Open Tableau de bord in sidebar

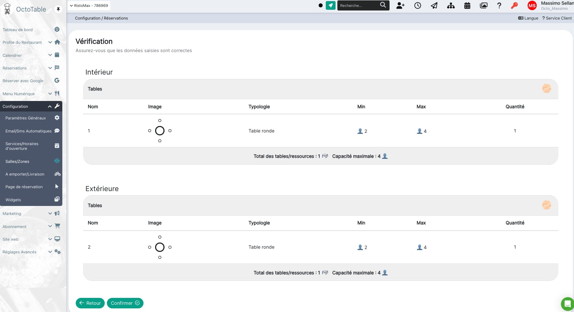pyautogui.click(x=18, y=30)
